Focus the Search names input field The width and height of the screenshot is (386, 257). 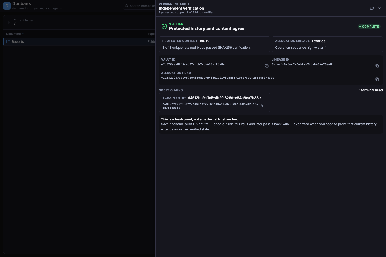click(x=139, y=6)
